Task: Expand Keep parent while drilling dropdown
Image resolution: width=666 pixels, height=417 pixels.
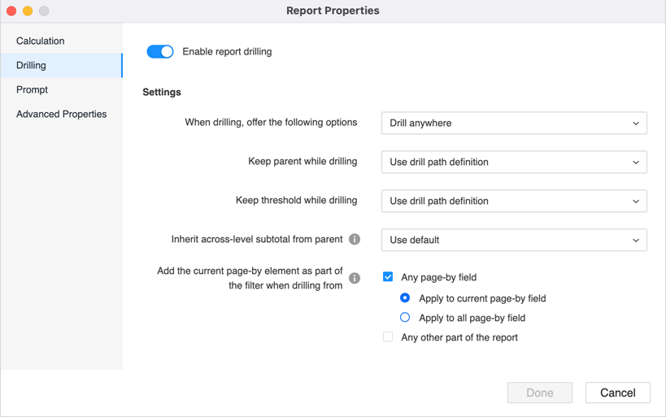Action: [x=514, y=163]
